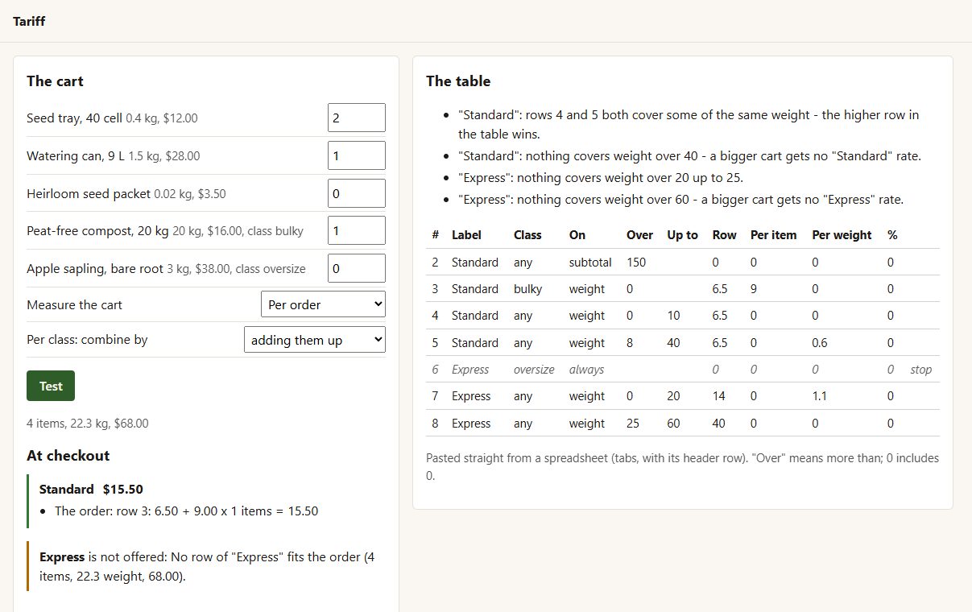Open the Measure the cart dropdown

pos(323,304)
